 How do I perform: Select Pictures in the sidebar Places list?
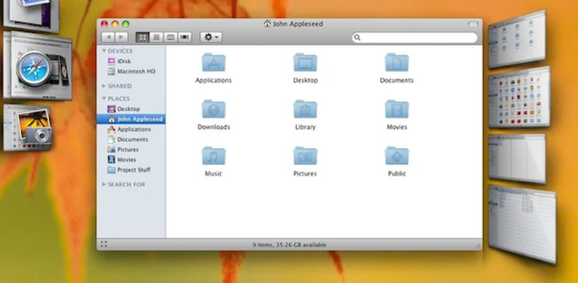[x=127, y=149]
